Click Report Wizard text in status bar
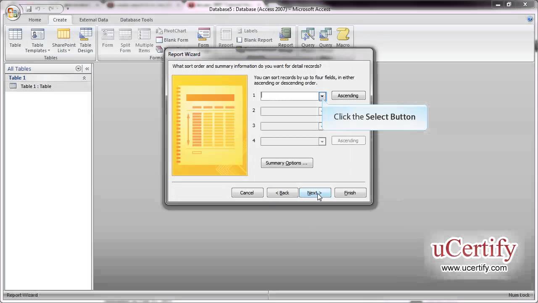This screenshot has height=303, width=538. (x=22, y=295)
